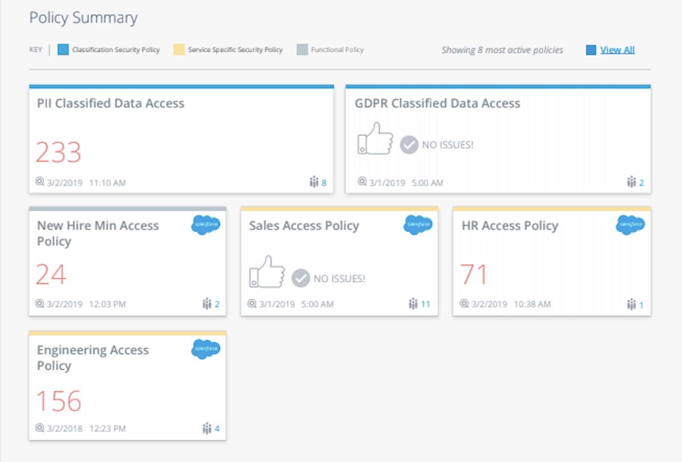
Task: Click the blue square beside View All
Action: (591, 50)
